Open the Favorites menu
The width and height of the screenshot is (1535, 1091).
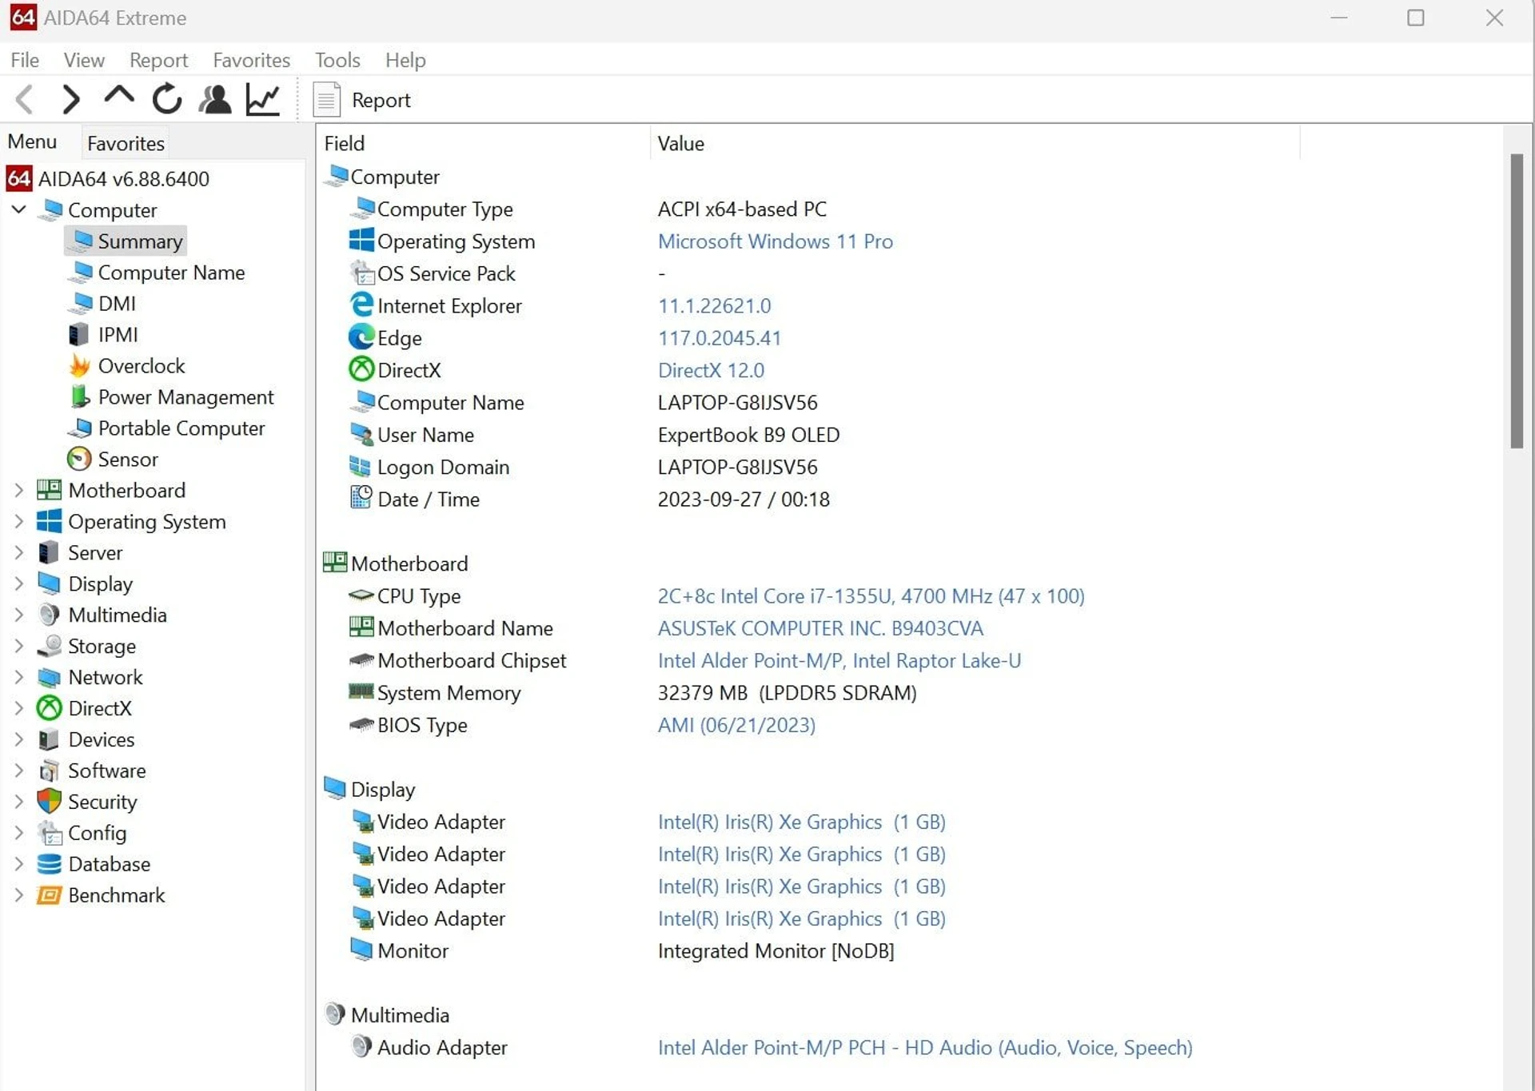(x=251, y=60)
